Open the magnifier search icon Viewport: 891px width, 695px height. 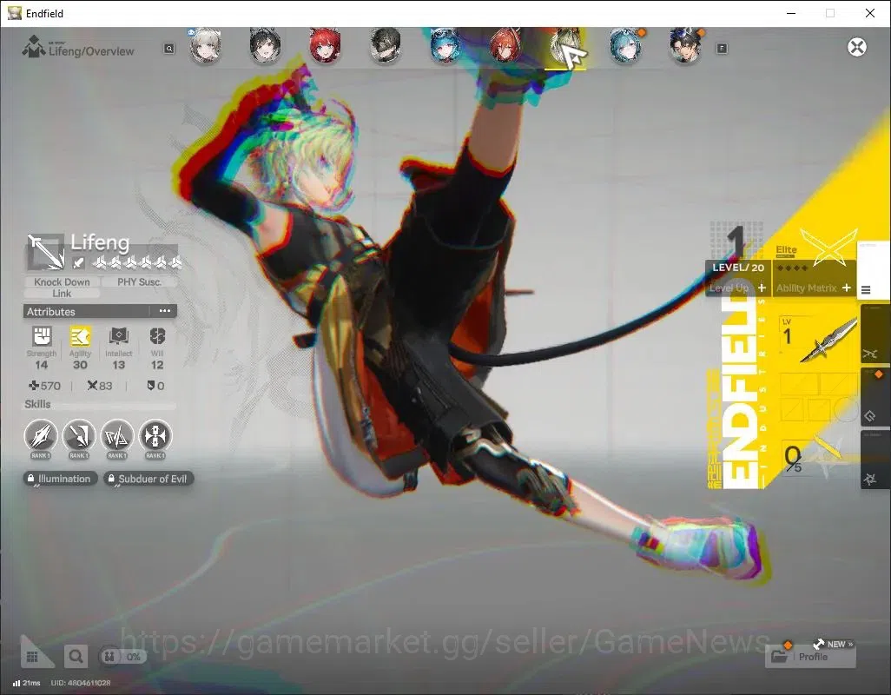pyautogui.click(x=75, y=657)
